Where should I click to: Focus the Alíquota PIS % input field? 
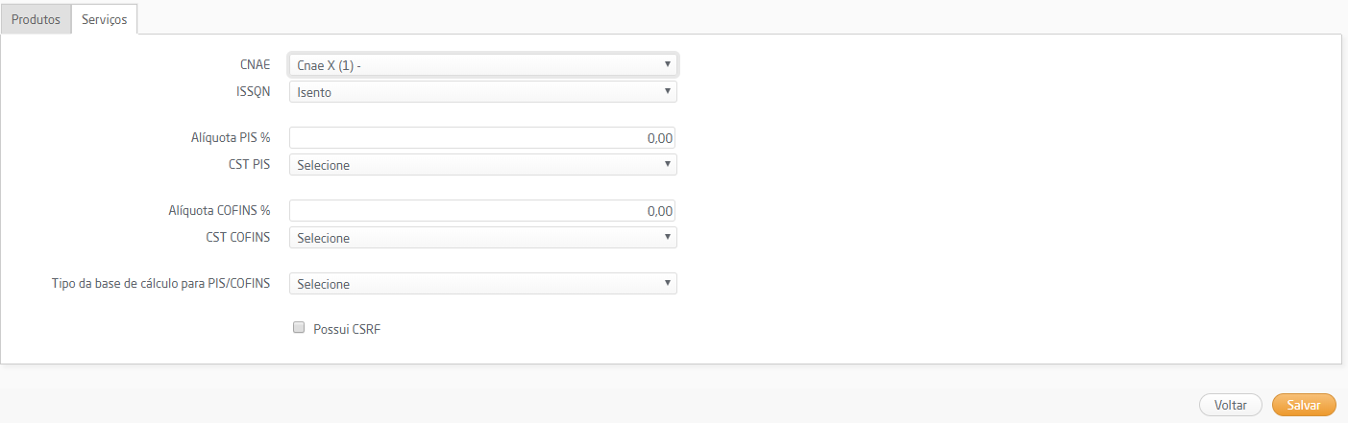[x=483, y=138]
